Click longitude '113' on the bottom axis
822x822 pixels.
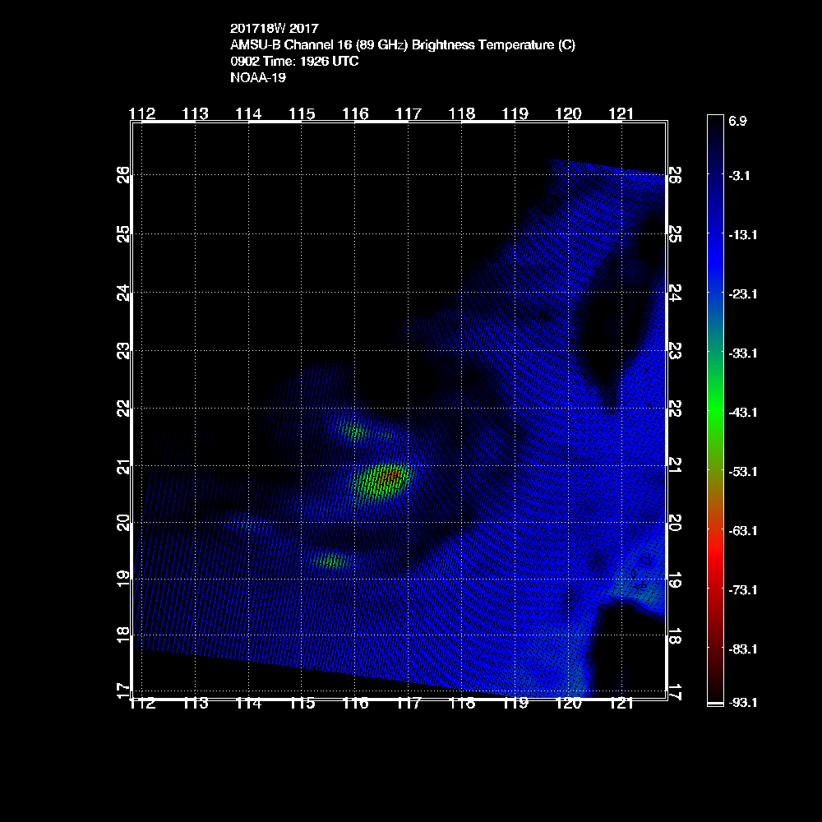click(195, 703)
